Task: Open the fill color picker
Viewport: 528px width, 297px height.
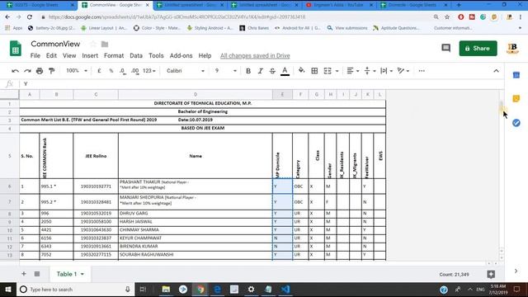Action: tap(301, 71)
